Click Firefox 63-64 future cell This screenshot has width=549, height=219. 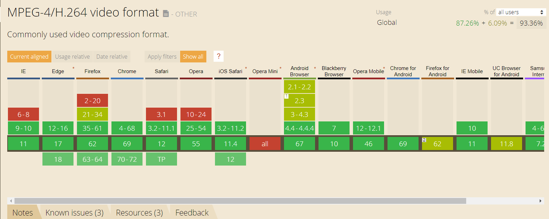92,159
